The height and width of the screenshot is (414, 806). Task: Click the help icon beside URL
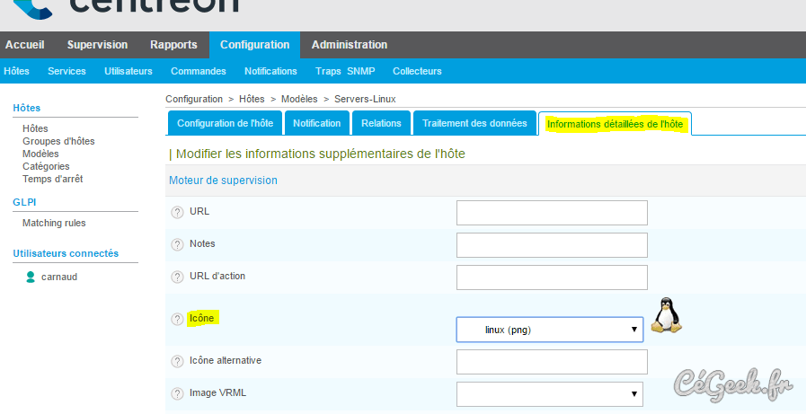coord(177,212)
